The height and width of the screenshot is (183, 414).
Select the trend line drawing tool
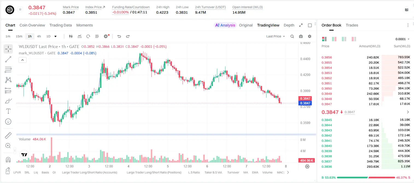click(x=8, y=59)
